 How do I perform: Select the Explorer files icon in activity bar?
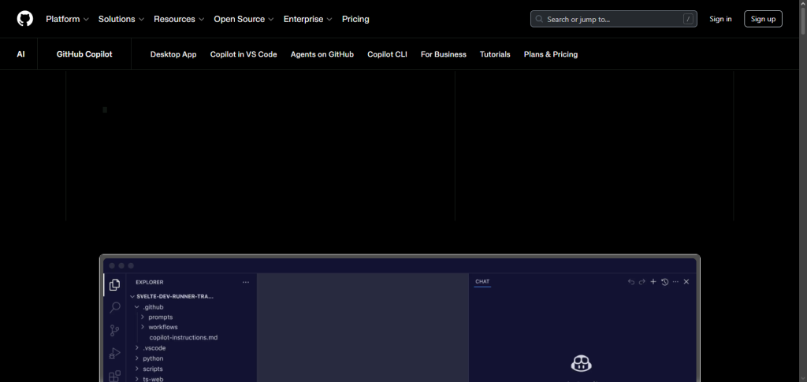(x=115, y=284)
